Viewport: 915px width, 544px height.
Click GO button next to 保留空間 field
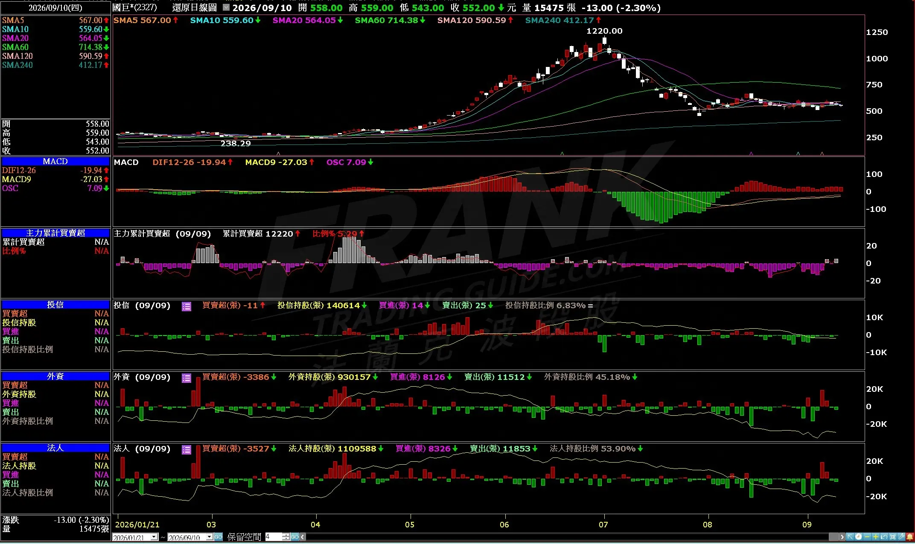pyautogui.click(x=295, y=537)
